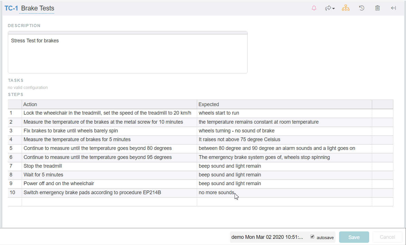Click the Cancel button
The image size is (406, 245).
click(387, 237)
